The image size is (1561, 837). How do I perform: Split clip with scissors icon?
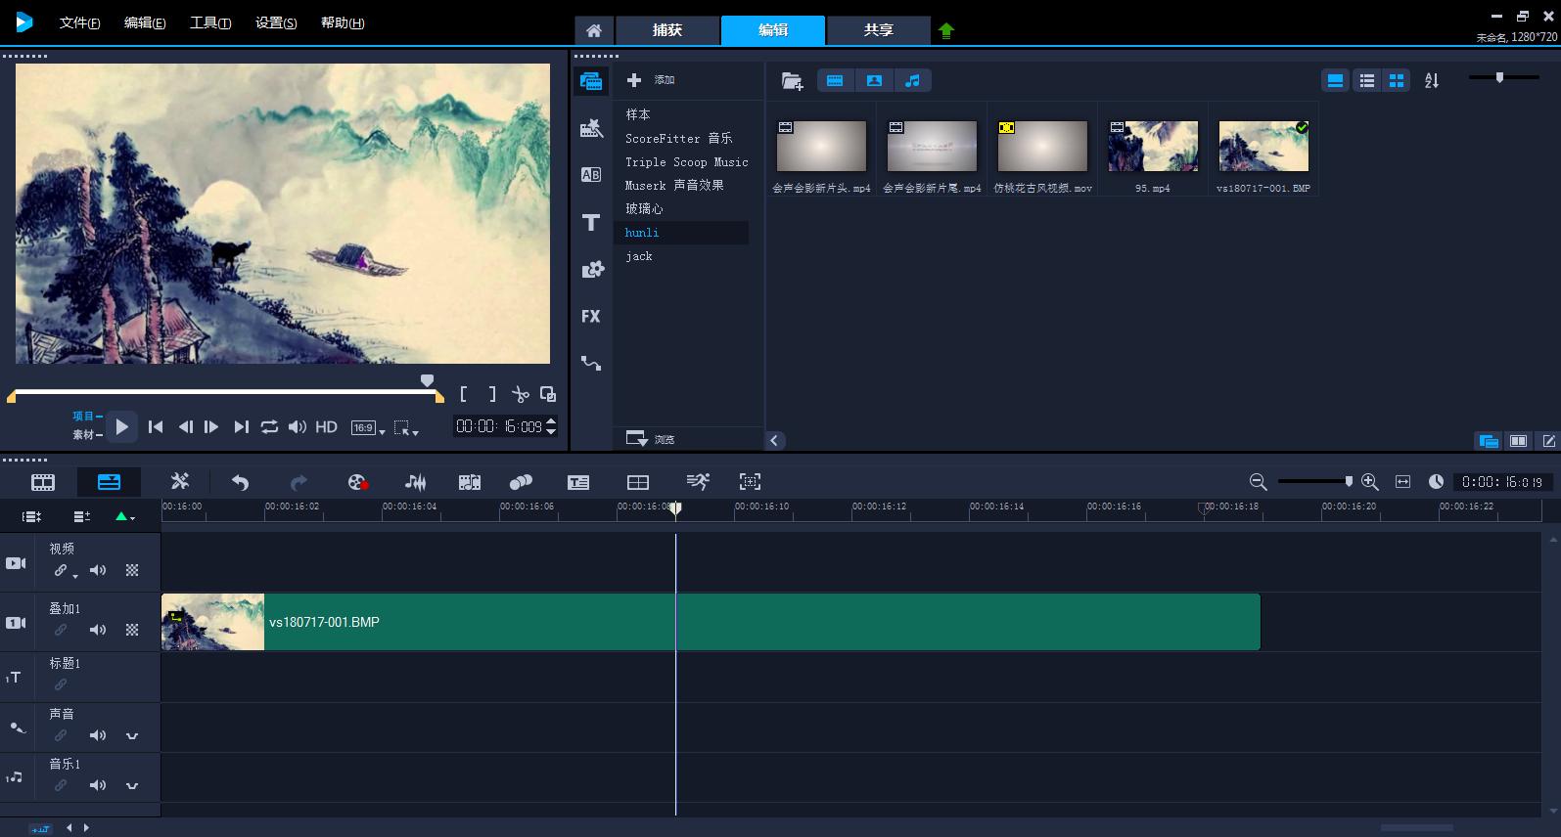(x=521, y=394)
